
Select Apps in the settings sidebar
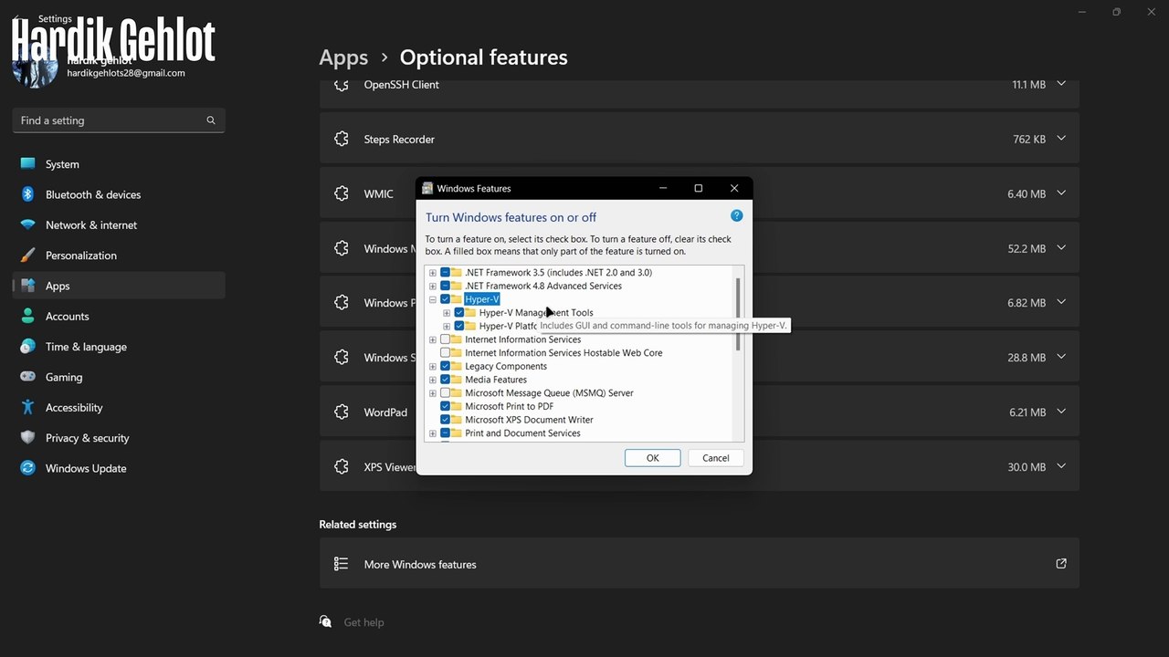(x=119, y=286)
